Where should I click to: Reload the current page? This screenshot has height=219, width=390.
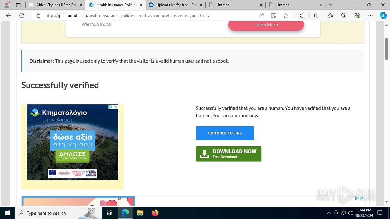[22, 16]
